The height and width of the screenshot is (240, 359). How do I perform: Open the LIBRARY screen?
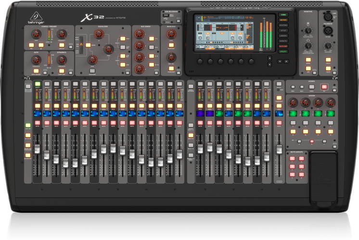[283, 36]
